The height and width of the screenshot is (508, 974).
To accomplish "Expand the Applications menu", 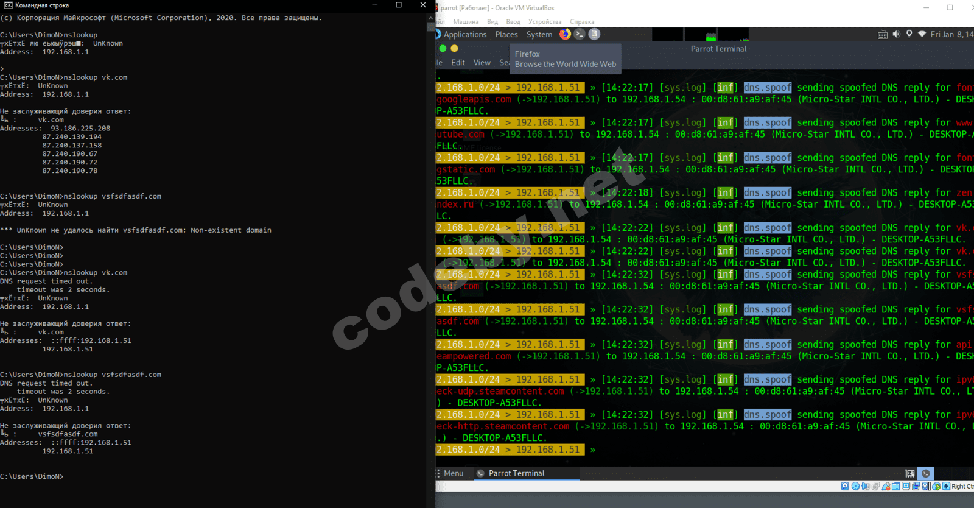I will (x=465, y=34).
